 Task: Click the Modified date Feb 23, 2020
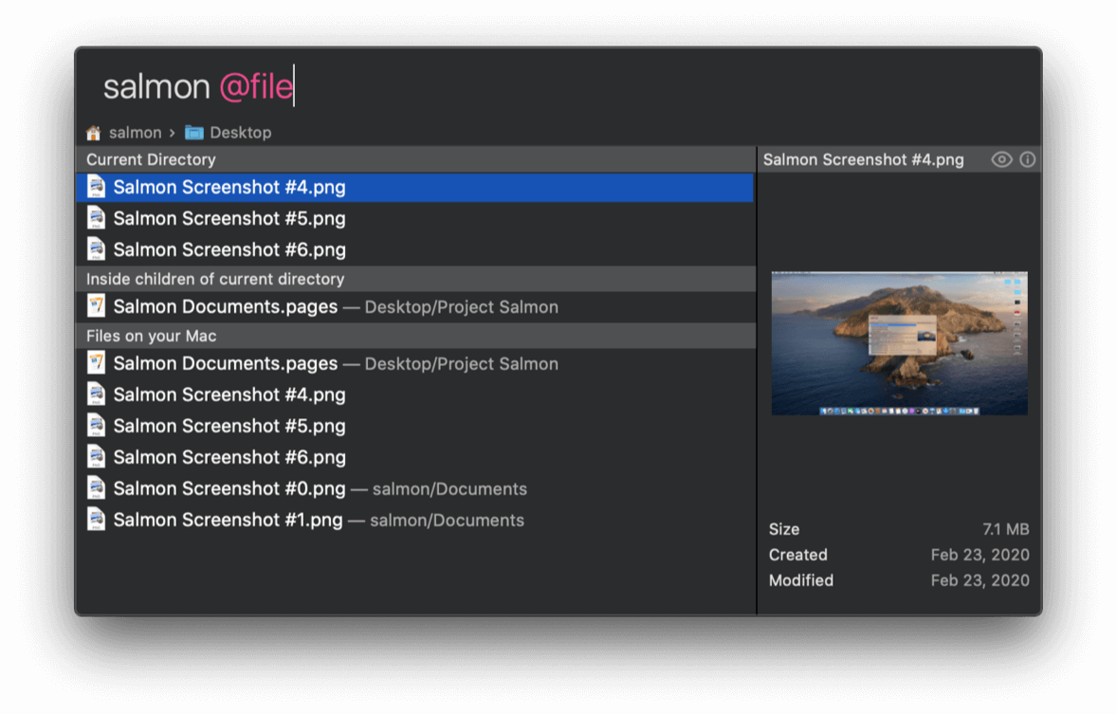(980, 580)
